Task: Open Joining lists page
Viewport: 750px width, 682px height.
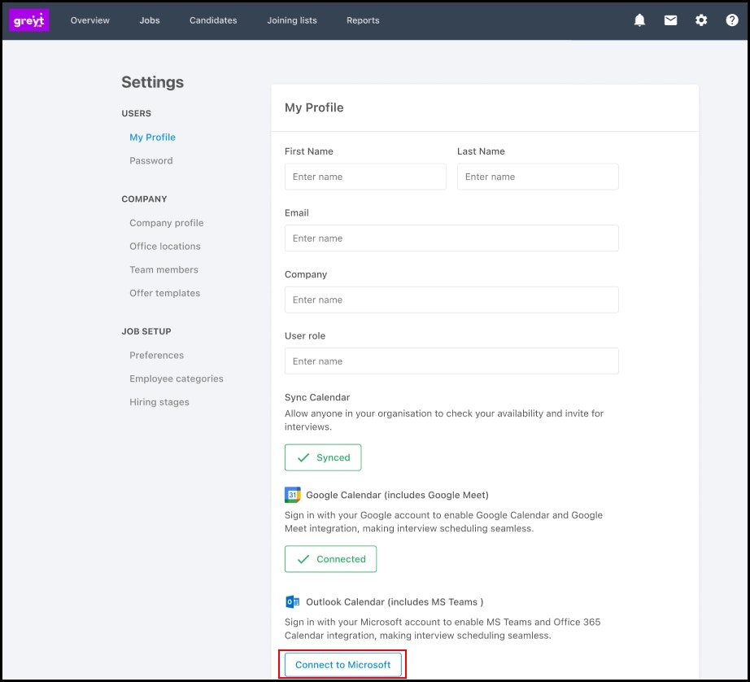Action: point(292,20)
